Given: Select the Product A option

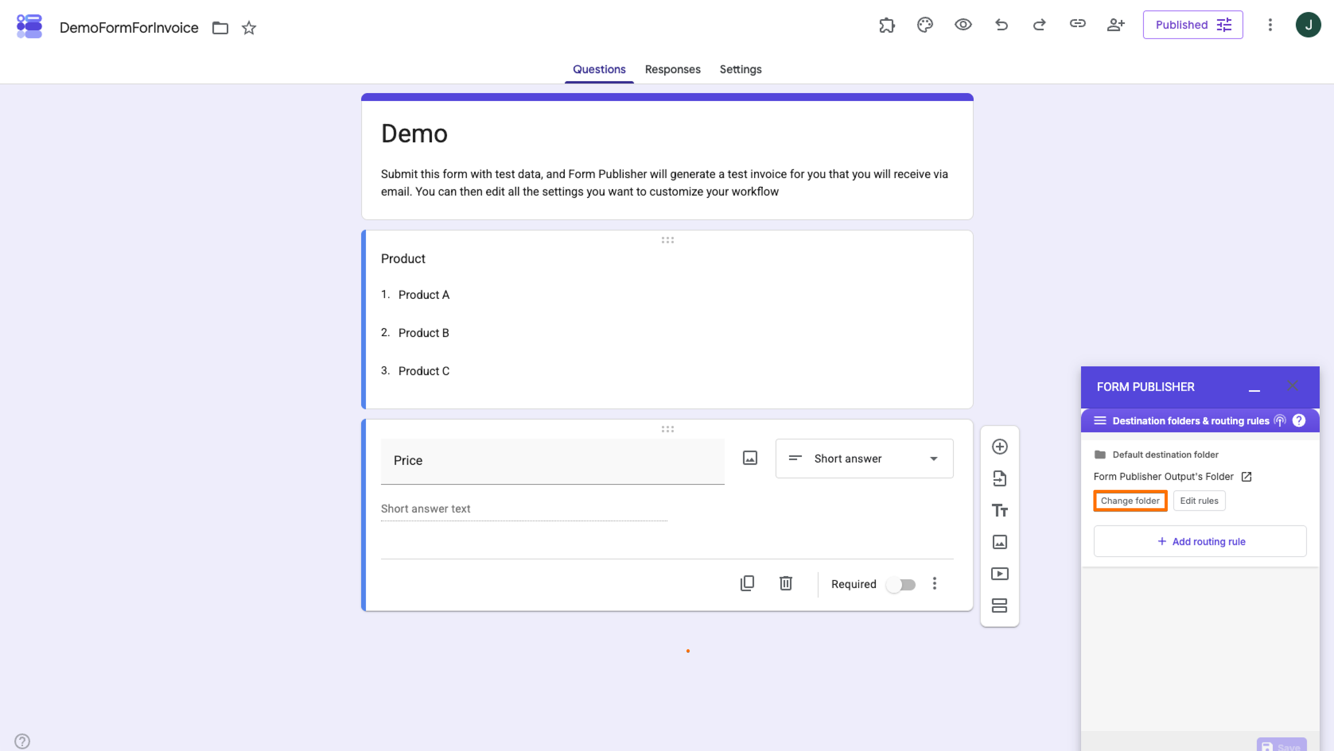Looking at the screenshot, I should 424,295.
